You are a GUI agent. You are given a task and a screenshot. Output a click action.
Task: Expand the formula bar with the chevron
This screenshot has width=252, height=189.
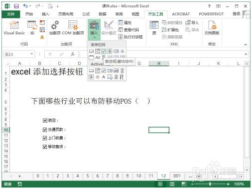(x=246, y=54)
